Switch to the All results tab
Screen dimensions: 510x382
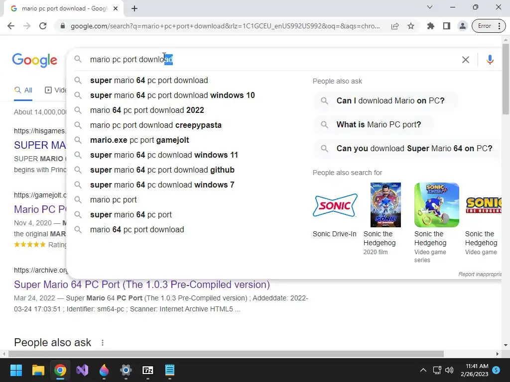[23, 91]
